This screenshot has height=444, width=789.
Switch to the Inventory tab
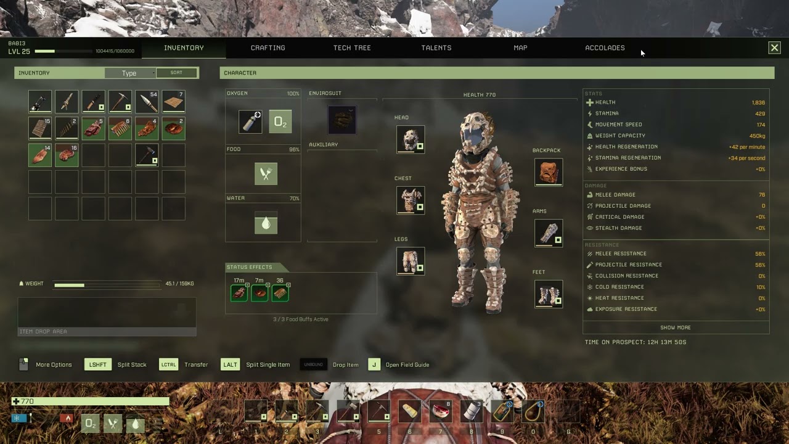(x=184, y=47)
